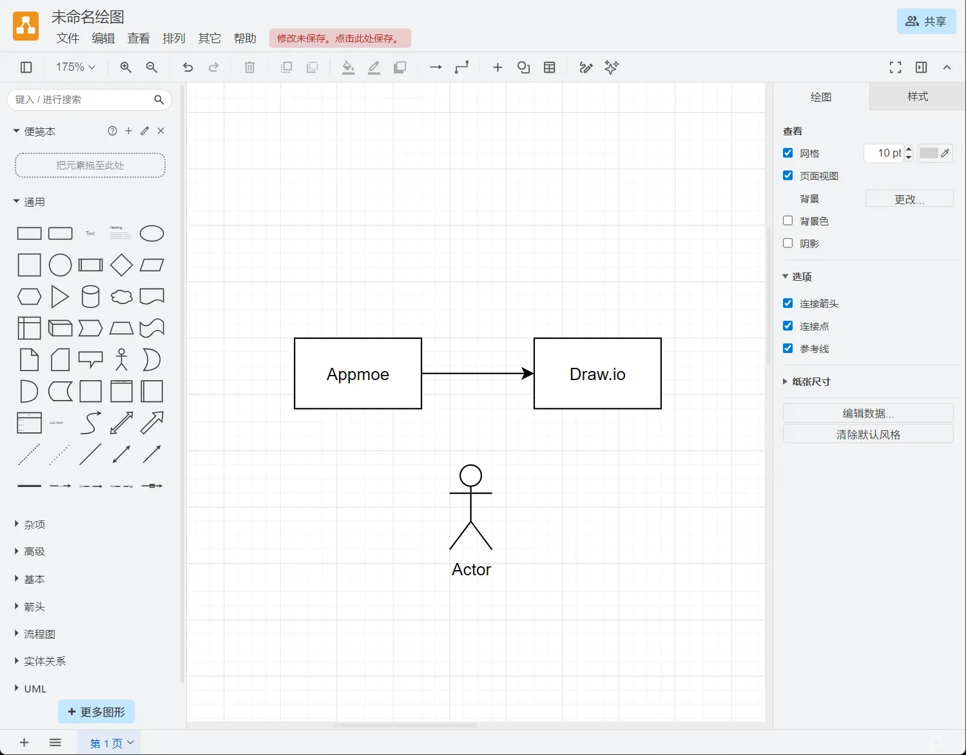Image resolution: width=966 pixels, height=755 pixels.
Task: Expand the UML shapes category
Action: pos(30,689)
